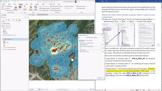Image resolution: width=162 pixels, height=91 pixels.
Task: Switch to the Environments tab in Geoprocessing
Action: 89,40
